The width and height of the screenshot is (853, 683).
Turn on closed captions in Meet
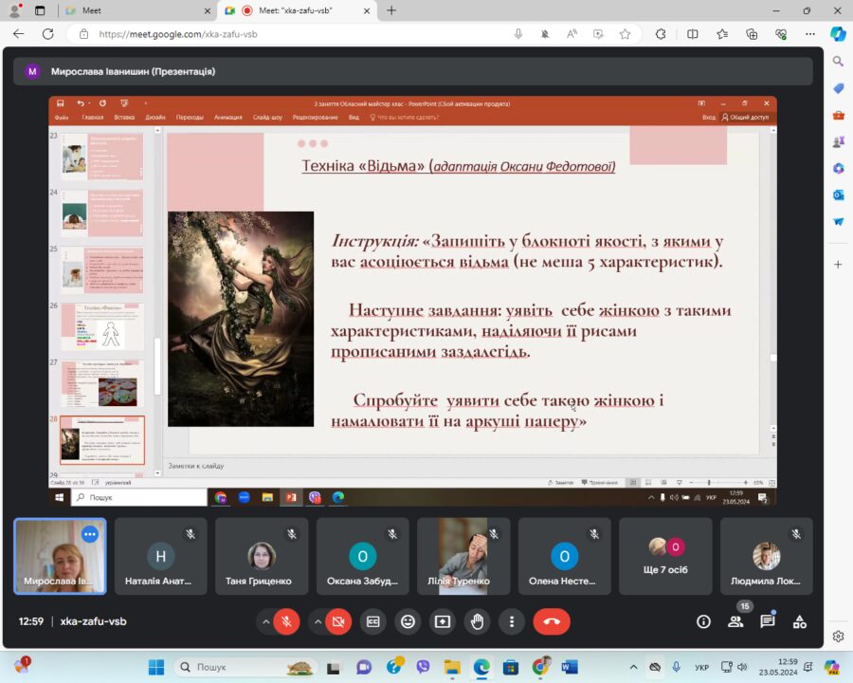point(372,621)
